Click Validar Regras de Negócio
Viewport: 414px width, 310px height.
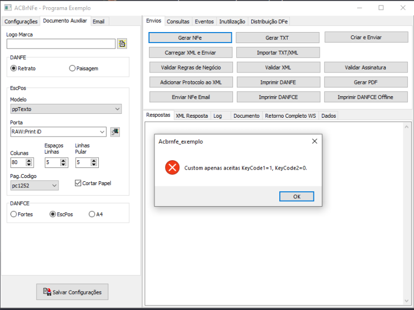click(191, 67)
